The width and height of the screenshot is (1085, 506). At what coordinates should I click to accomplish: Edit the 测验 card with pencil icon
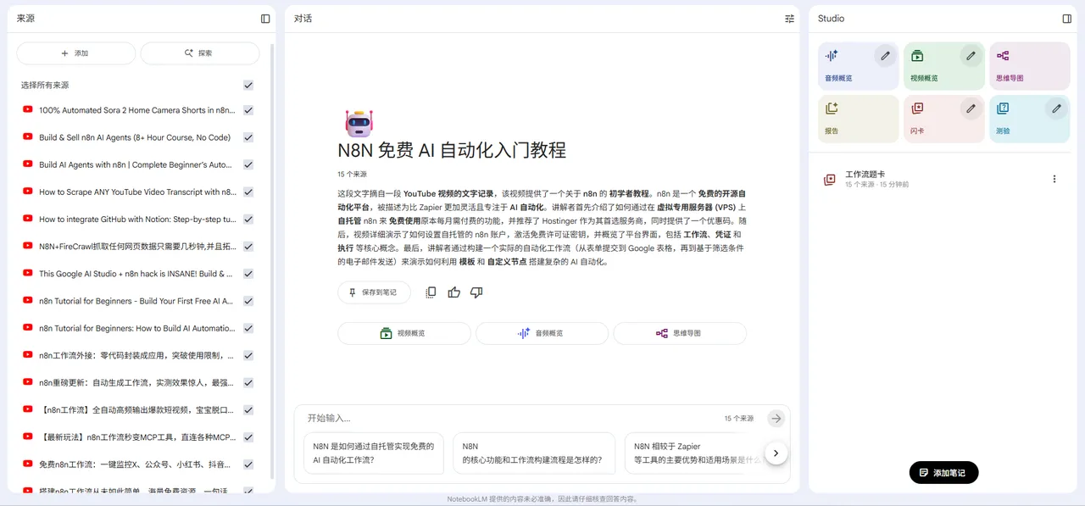(x=1056, y=108)
